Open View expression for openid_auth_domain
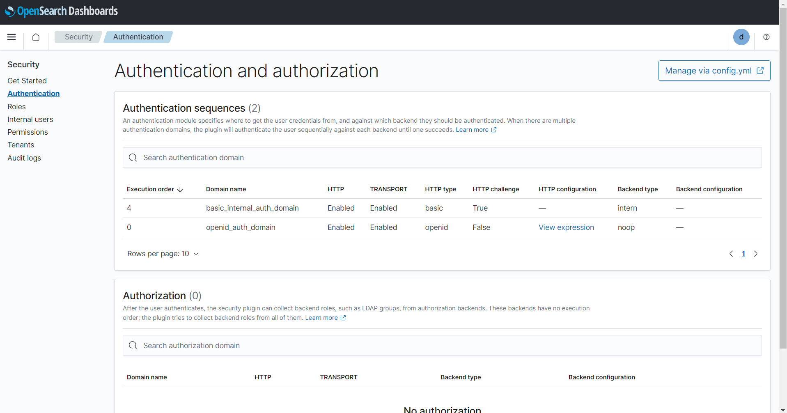The height and width of the screenshot is (413, 787). [x=566, y=227]
